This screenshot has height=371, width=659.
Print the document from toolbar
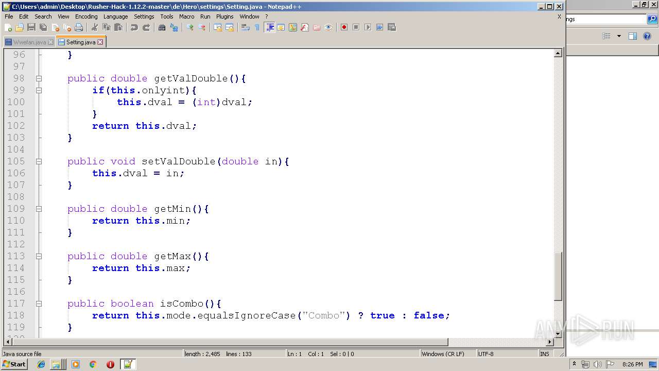tap(79, 27)
